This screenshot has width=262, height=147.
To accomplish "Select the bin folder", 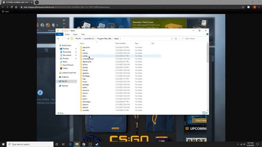I will click(84, 50).
